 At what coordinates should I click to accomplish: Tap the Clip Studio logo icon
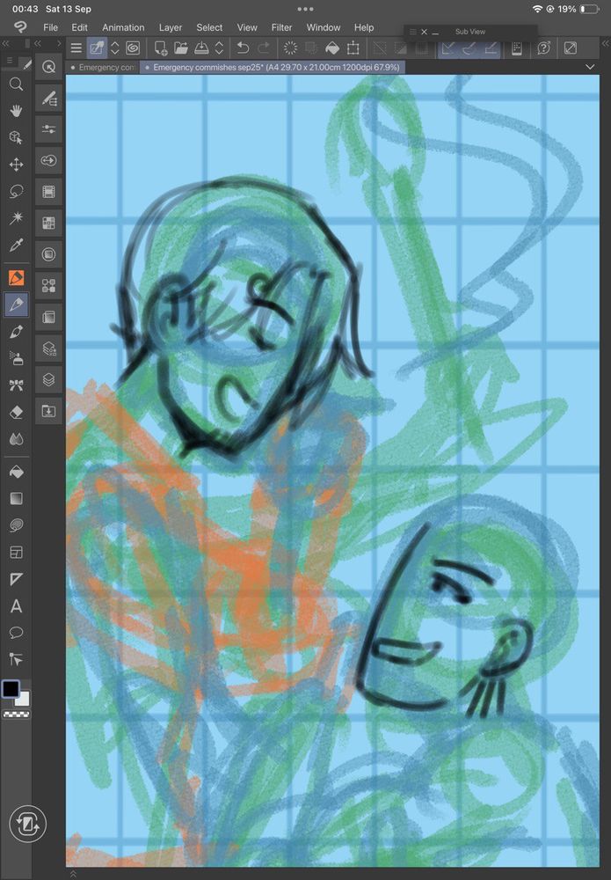tap(21, 27)
